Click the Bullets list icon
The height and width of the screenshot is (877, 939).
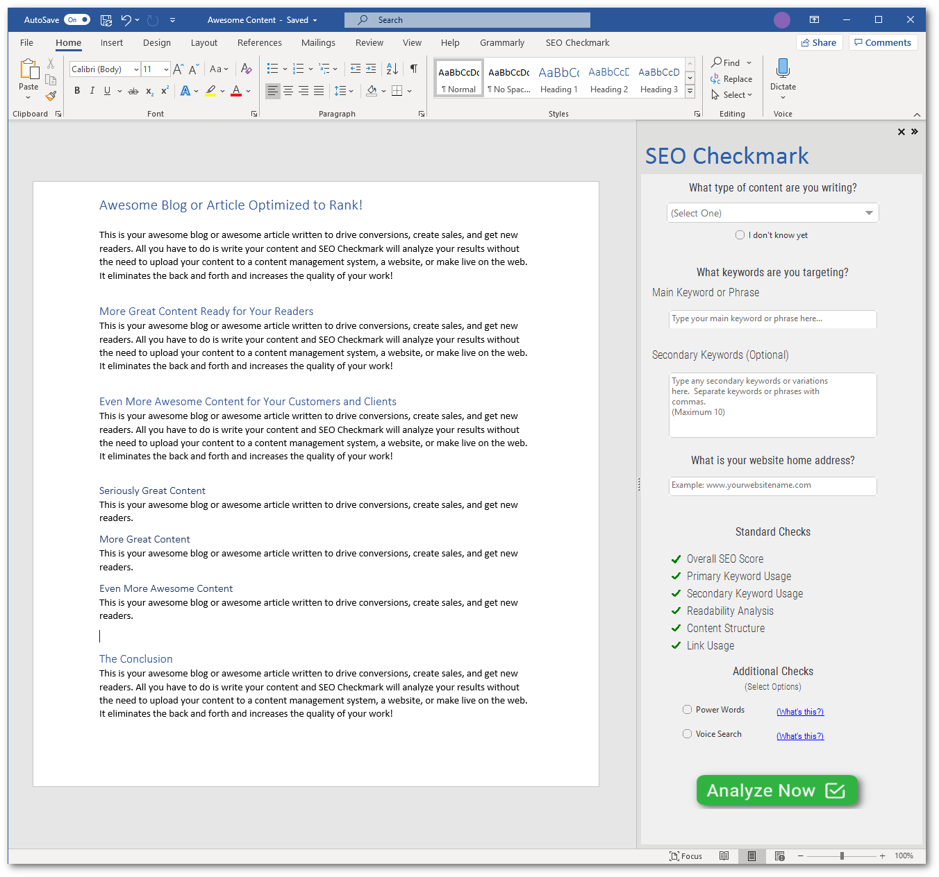(x=272, y=69)
